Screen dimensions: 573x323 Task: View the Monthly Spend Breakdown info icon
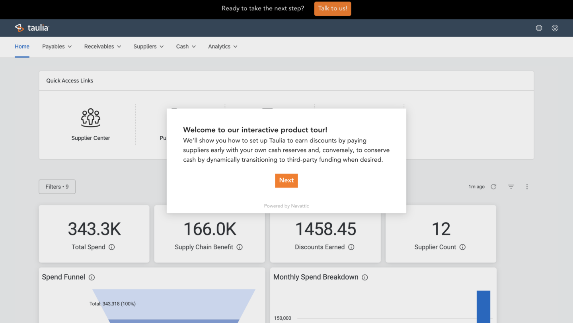click(365, 277)
